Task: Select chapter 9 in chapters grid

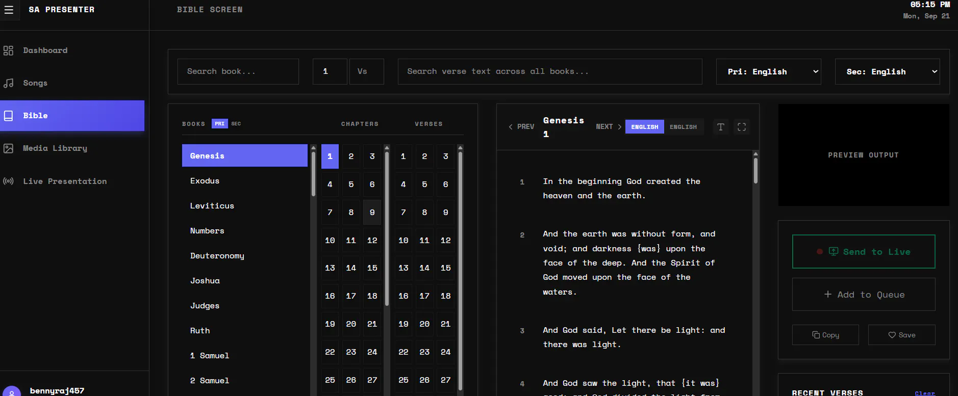Action: tap(372, 213)
